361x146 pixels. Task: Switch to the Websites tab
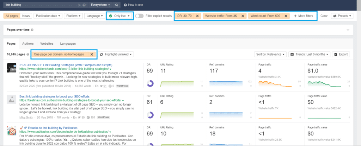coord(47,44)
